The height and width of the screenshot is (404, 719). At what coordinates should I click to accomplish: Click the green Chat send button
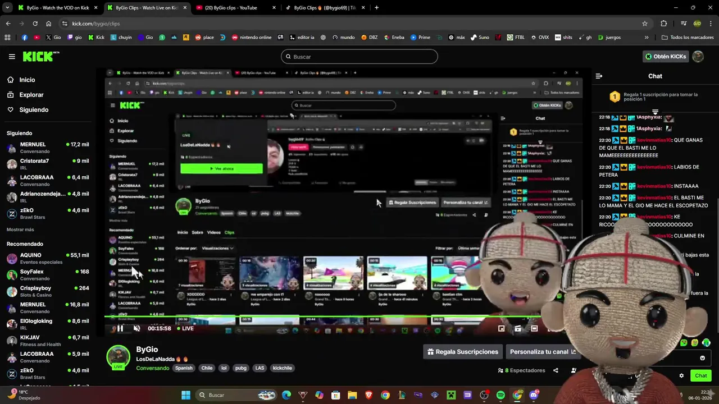(x=701, y=376)
